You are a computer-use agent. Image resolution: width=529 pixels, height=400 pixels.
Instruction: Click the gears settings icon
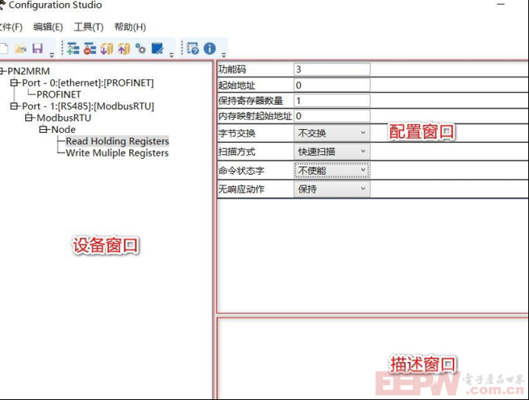click(x=140, y=49)
